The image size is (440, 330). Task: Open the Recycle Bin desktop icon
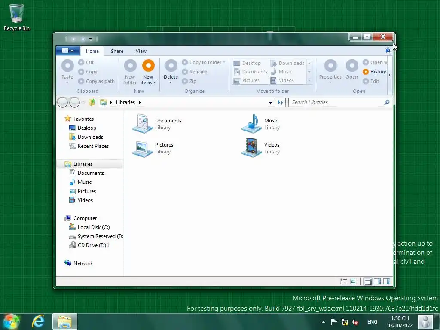tap(17, 17)
